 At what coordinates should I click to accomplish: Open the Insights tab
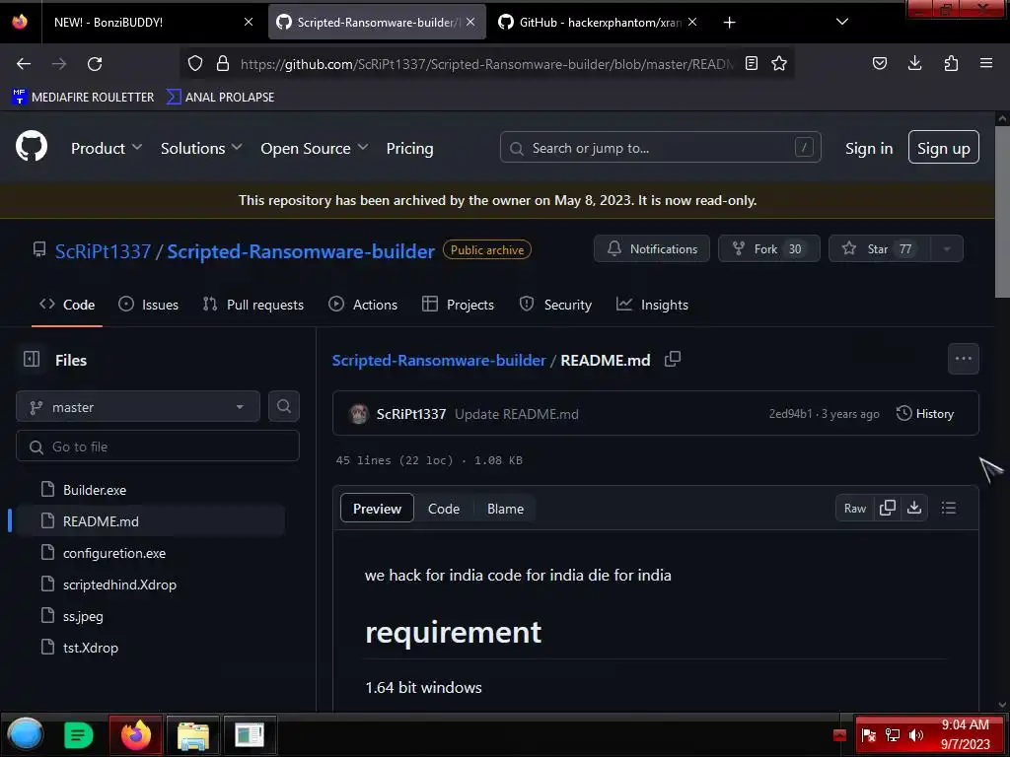[652, 305]
